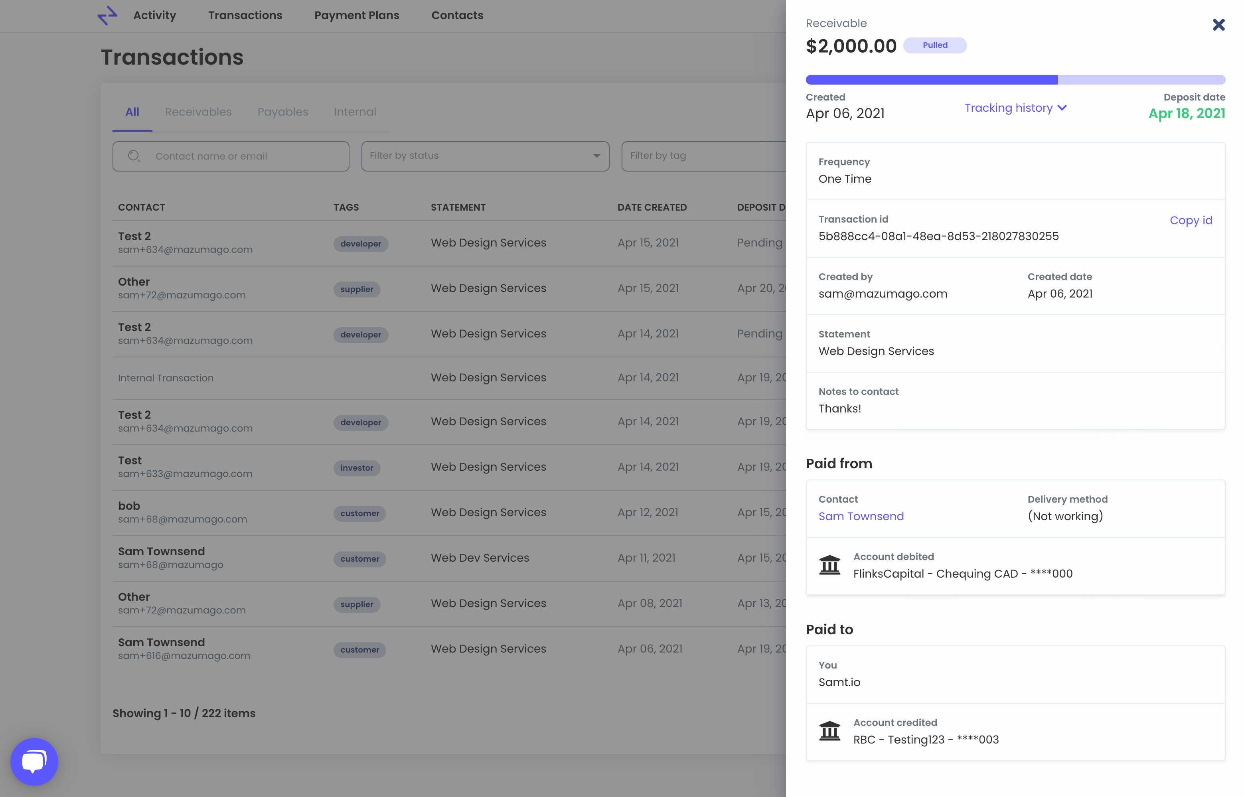Switch to the Receivables tab
Image resolution: width=1244 pixels, height=797 pixels.
(x=198, y=112)
